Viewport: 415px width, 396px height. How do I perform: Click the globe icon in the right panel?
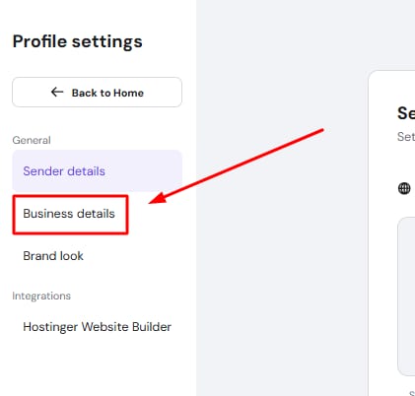click(x=404, y=188)
